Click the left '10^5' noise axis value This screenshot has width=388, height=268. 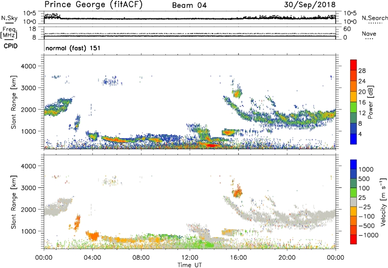30,13
